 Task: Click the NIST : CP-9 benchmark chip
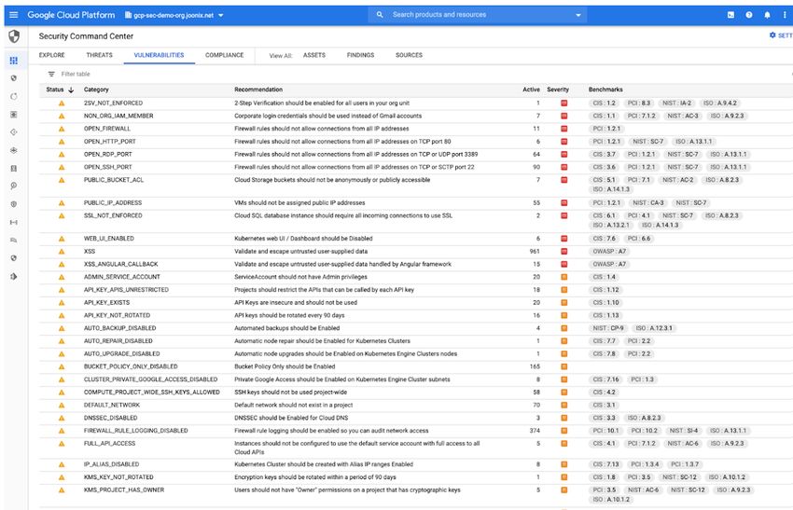click(608, 328)
